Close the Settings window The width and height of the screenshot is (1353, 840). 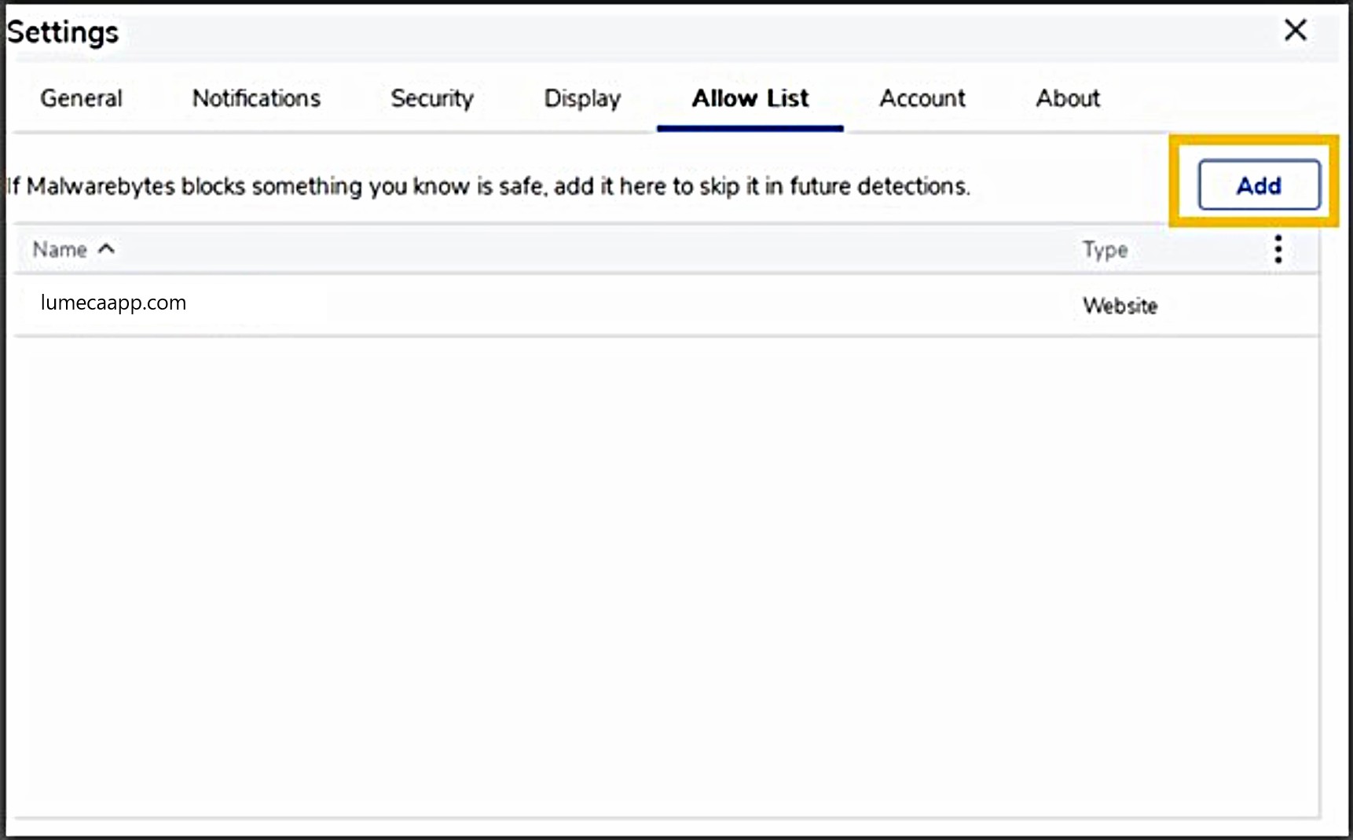pos(1295,31)
